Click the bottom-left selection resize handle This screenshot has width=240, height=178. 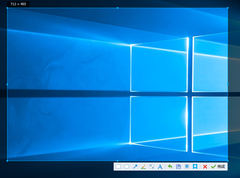point(7,161)
